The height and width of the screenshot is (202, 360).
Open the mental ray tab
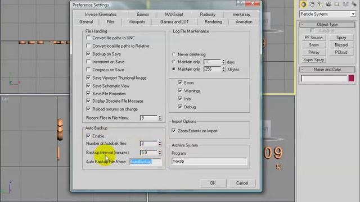pyautogui.click(x=241, y=14)
